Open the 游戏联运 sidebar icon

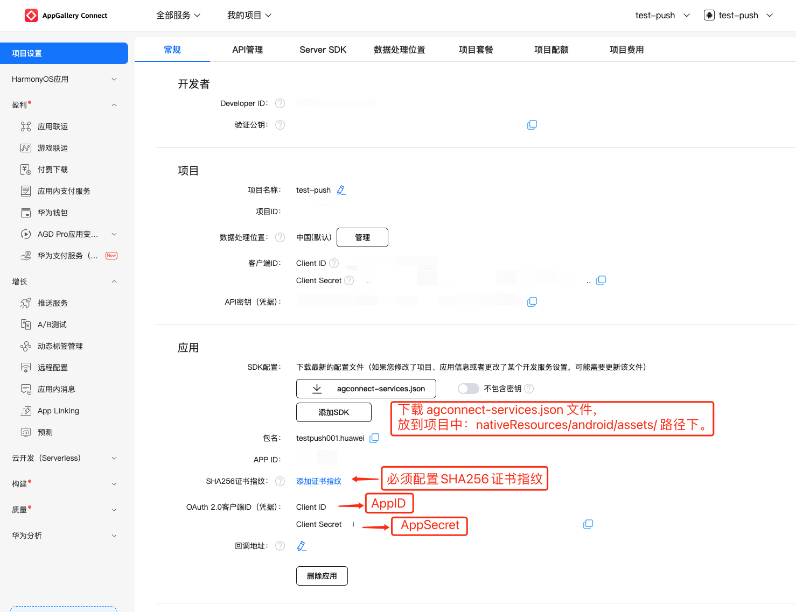pos(26,148)
